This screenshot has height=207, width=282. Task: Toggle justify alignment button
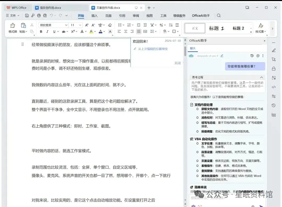point(139,32)
